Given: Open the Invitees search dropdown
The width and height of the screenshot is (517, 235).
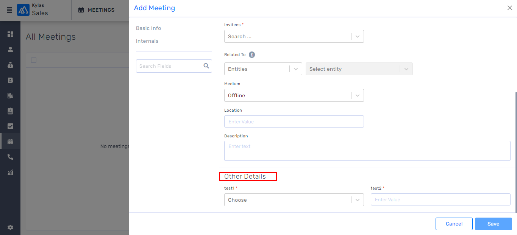Looking at the screenshot, I should (294, 36).
